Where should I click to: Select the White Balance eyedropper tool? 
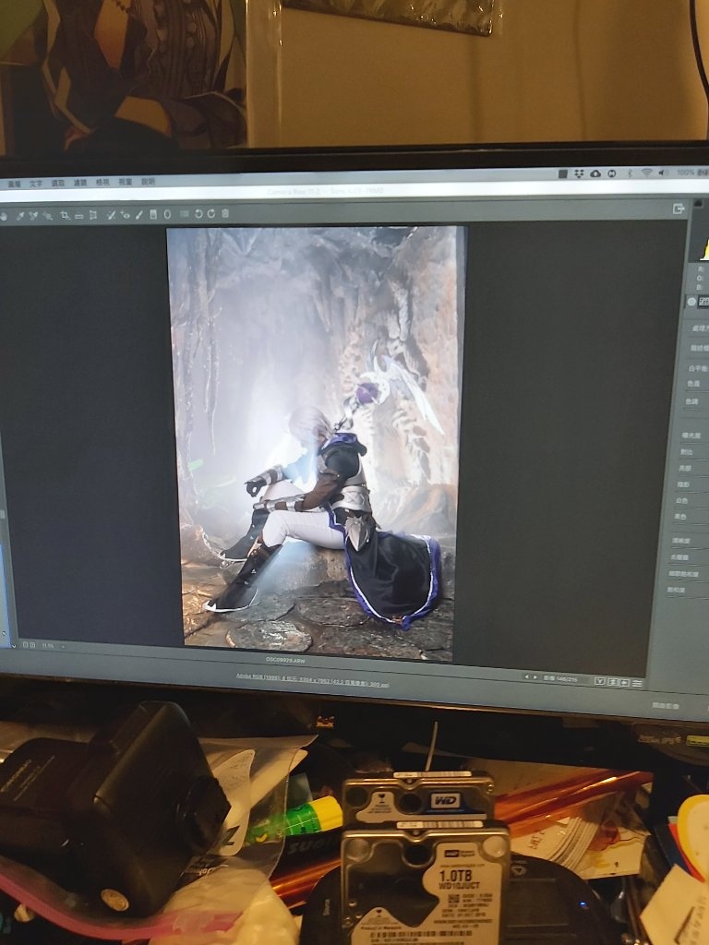[20, 215]
